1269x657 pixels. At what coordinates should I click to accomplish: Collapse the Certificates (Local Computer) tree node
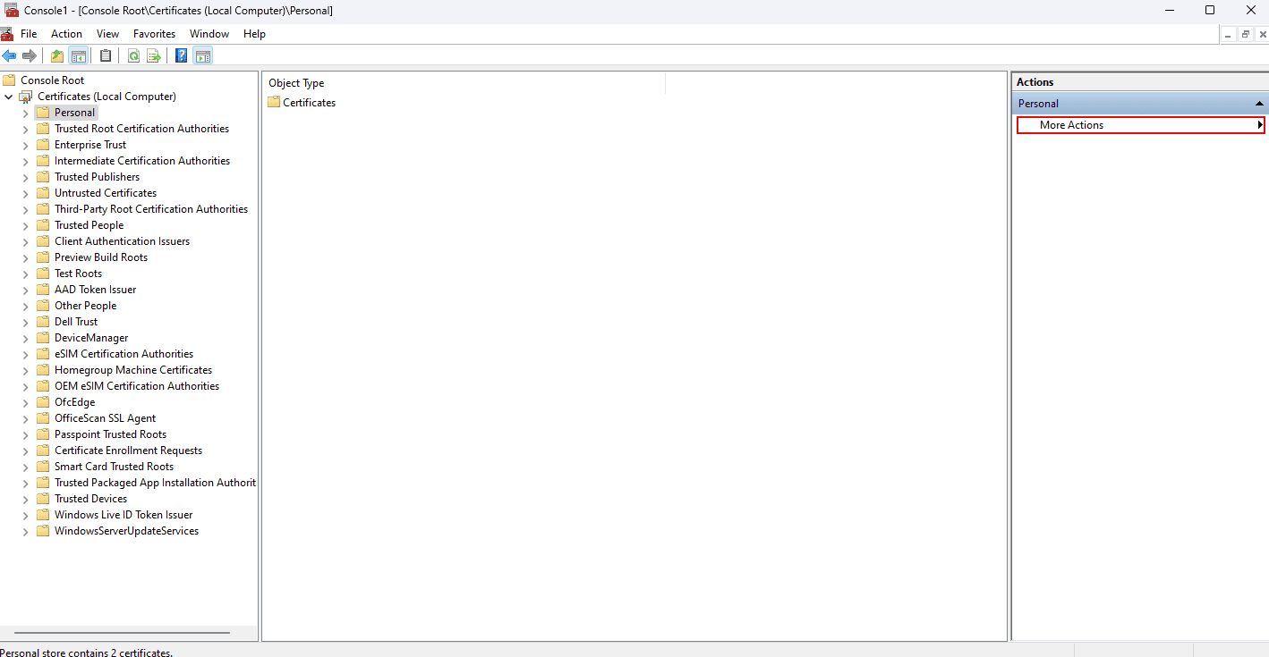(x=9, y=97)
